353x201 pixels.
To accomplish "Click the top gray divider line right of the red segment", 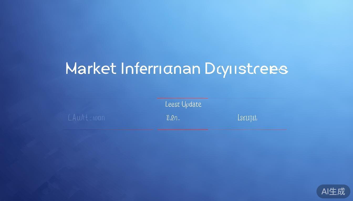I will pos(247,98).
